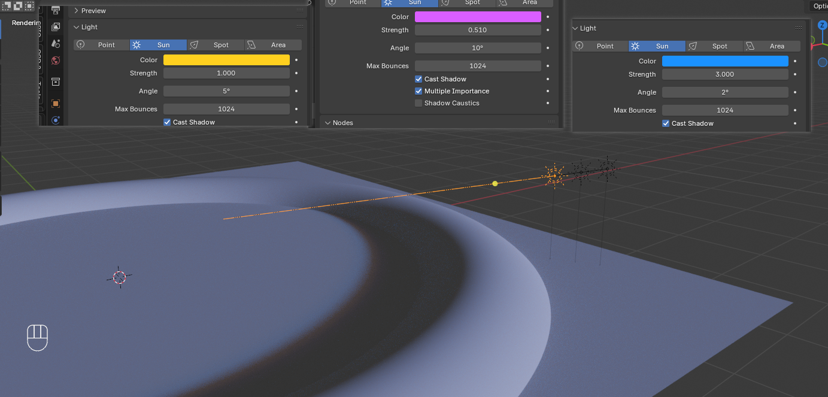The width and height of the screenshot is (828, 397).
Task: Click the Strength field showing 0.510
Action: coord(478,30)
